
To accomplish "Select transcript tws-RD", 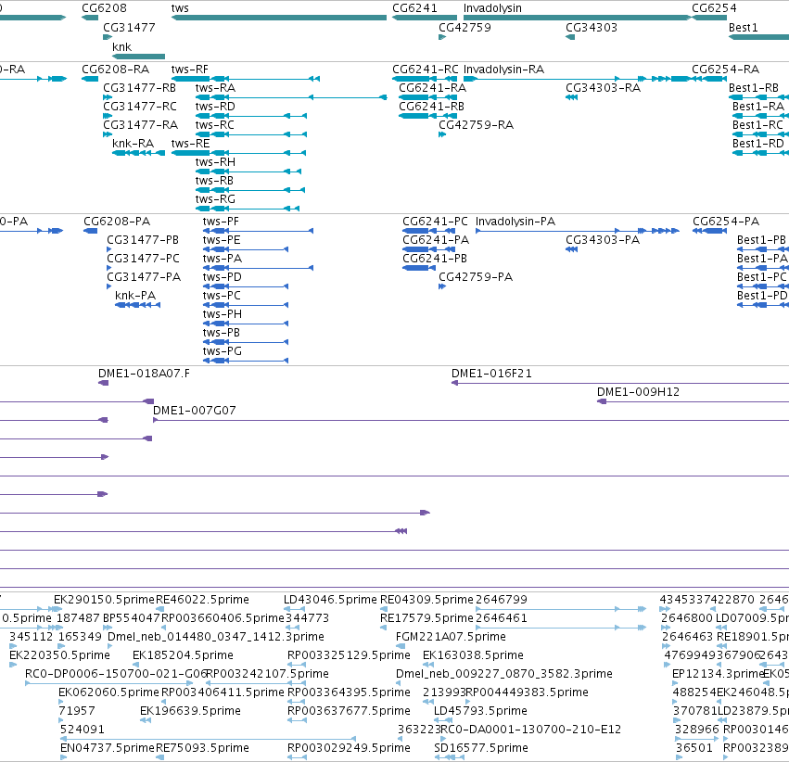I will [251, 116].
